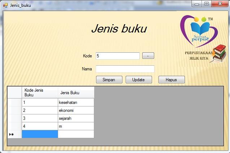Click the empty new-row Jenis Buku cell
The image size is (230, 153).
(x=76, y=134)
